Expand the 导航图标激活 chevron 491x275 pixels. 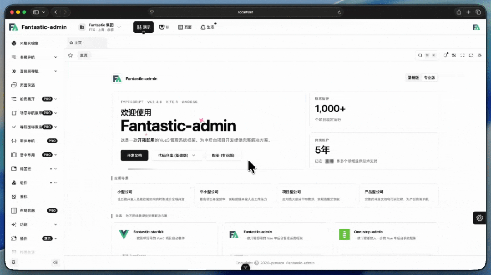click(x=56, y=127)
